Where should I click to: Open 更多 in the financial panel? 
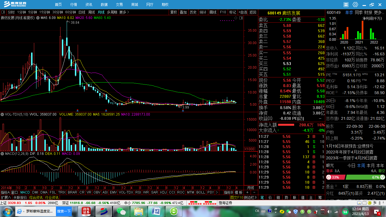pyautogui.click(x=379, y=12)
